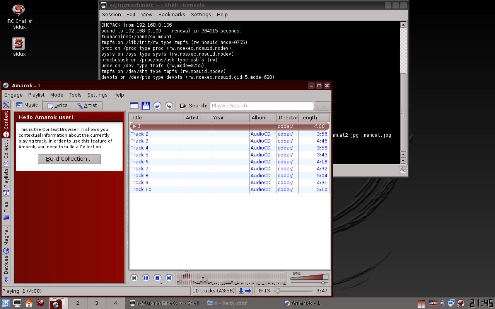Image resolution: width=495 pixels, height=309 pixels.
Task: Open the Edit menu in Konsole
Action: [131, 15]
